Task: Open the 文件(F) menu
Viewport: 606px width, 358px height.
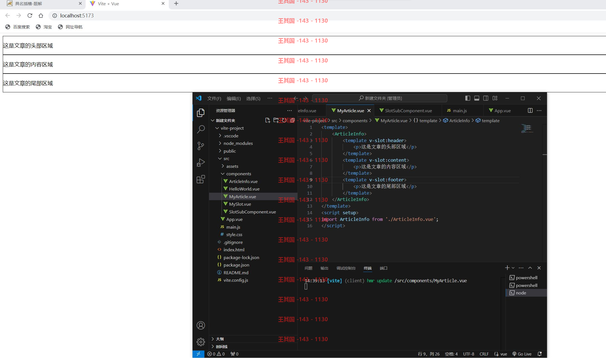Action: [214, 98]
